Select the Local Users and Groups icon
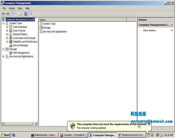This screenshot has height=138, width=175. point(11,38)
